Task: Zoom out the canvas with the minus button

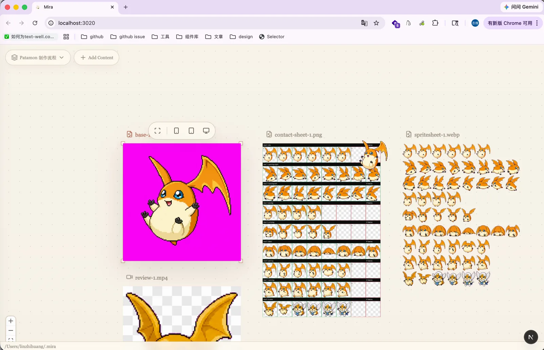Action: coord(11,330)
